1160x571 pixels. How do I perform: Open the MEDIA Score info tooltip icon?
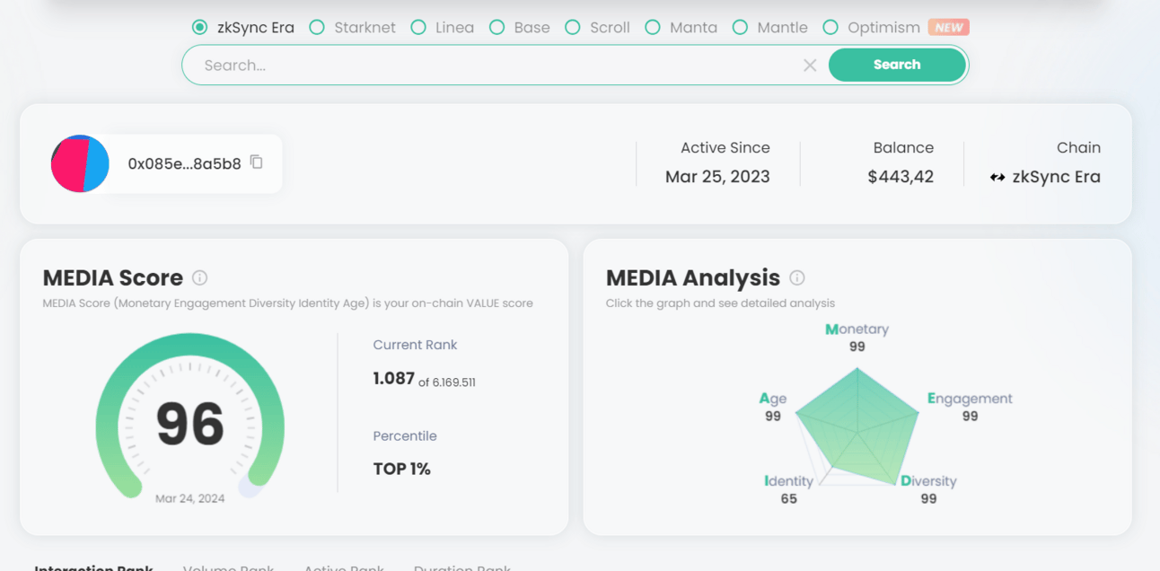(x=200, y=277)
